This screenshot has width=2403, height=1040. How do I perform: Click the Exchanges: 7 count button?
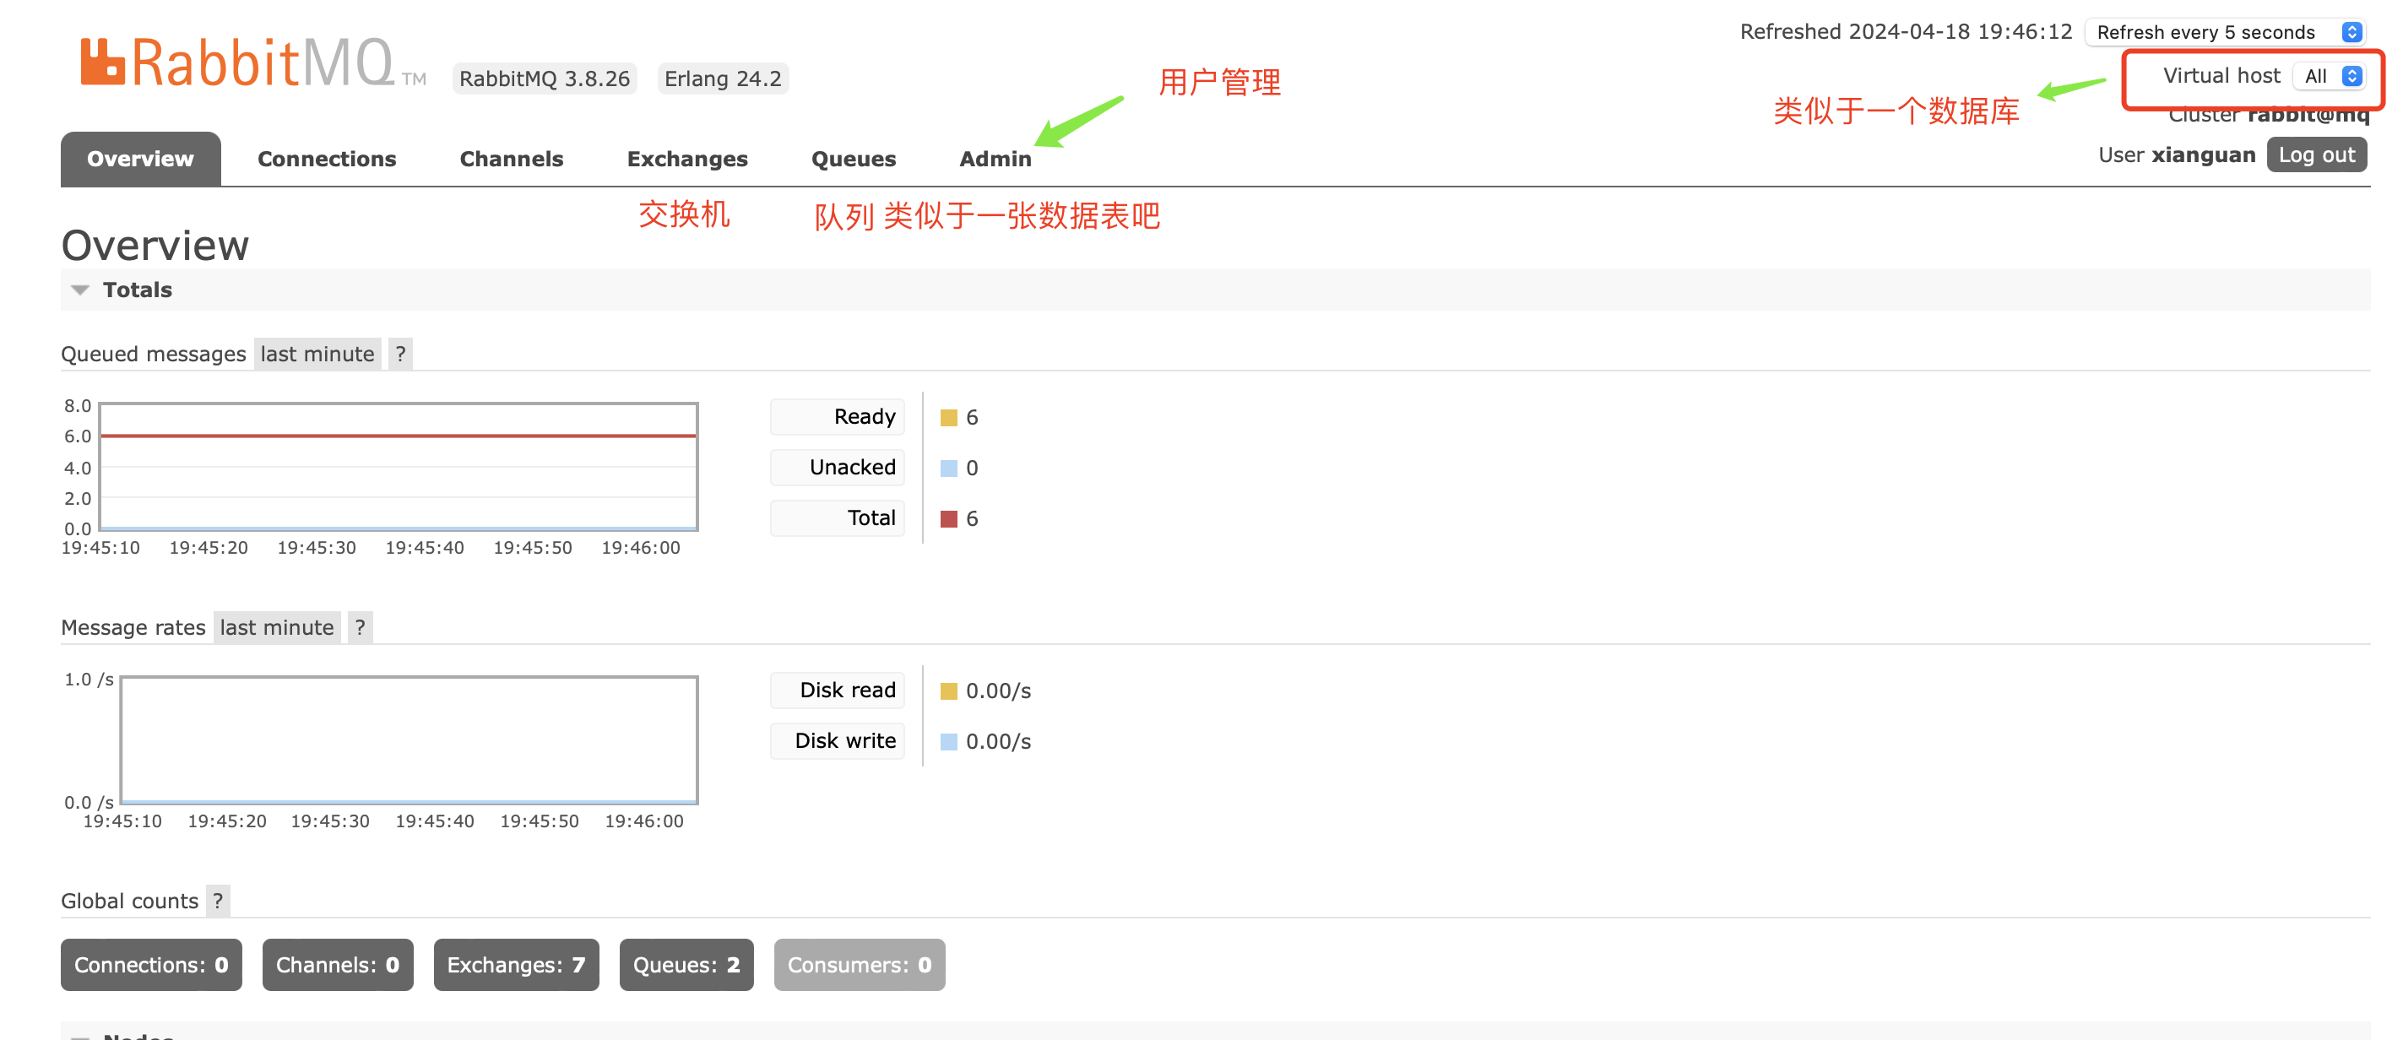pos(515,965)
